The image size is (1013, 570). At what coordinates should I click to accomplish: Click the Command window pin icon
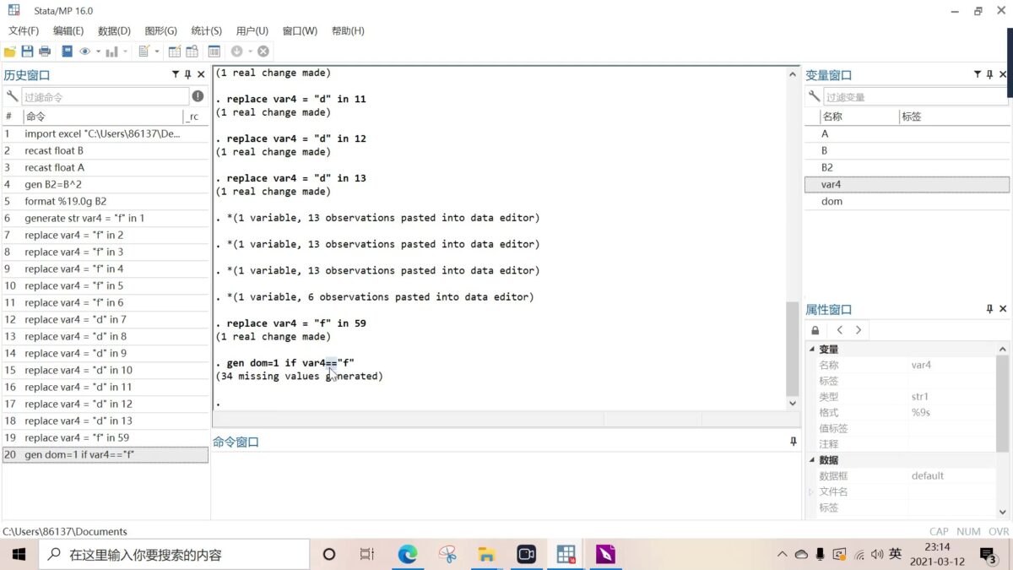point(794,442)
